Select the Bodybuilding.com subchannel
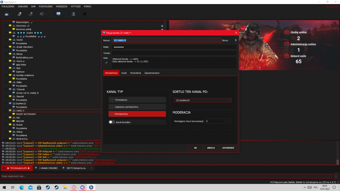The width and height of the screenshot is (340, 191). [24, 58]
